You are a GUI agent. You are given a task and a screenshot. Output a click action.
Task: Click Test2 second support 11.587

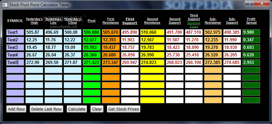tap(175, 40)
